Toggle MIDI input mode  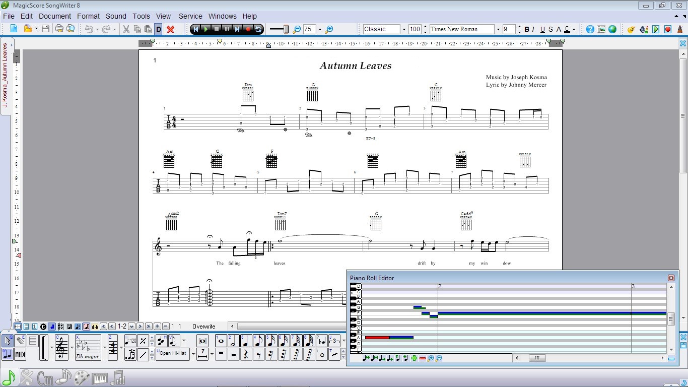(20, 355)
